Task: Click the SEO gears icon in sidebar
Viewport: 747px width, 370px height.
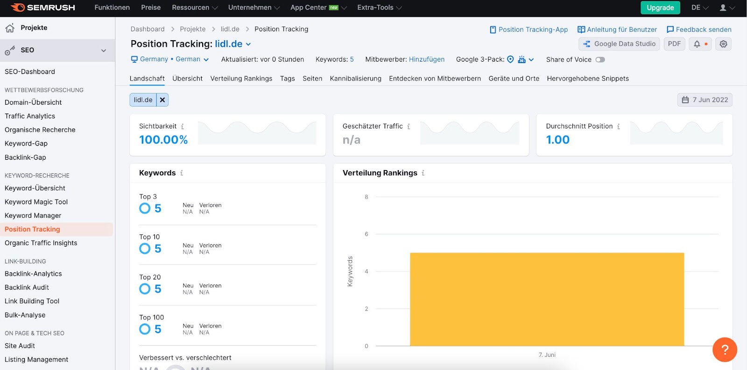Action: [10, 50]
